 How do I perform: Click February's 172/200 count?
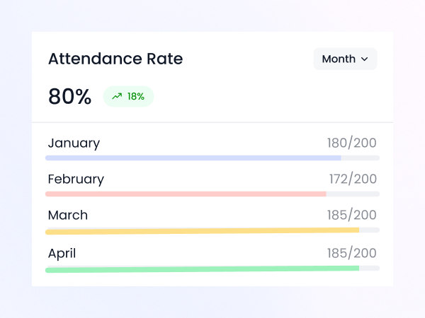pyautogui.click(x=353, y=179)
